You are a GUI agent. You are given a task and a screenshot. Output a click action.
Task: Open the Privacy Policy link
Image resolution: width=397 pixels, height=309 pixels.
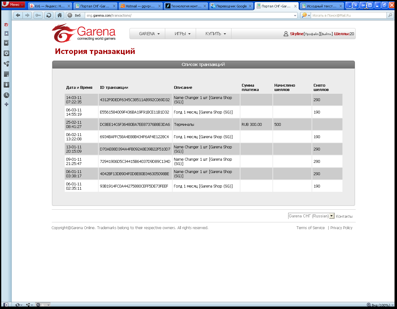[x=341, y=228]
